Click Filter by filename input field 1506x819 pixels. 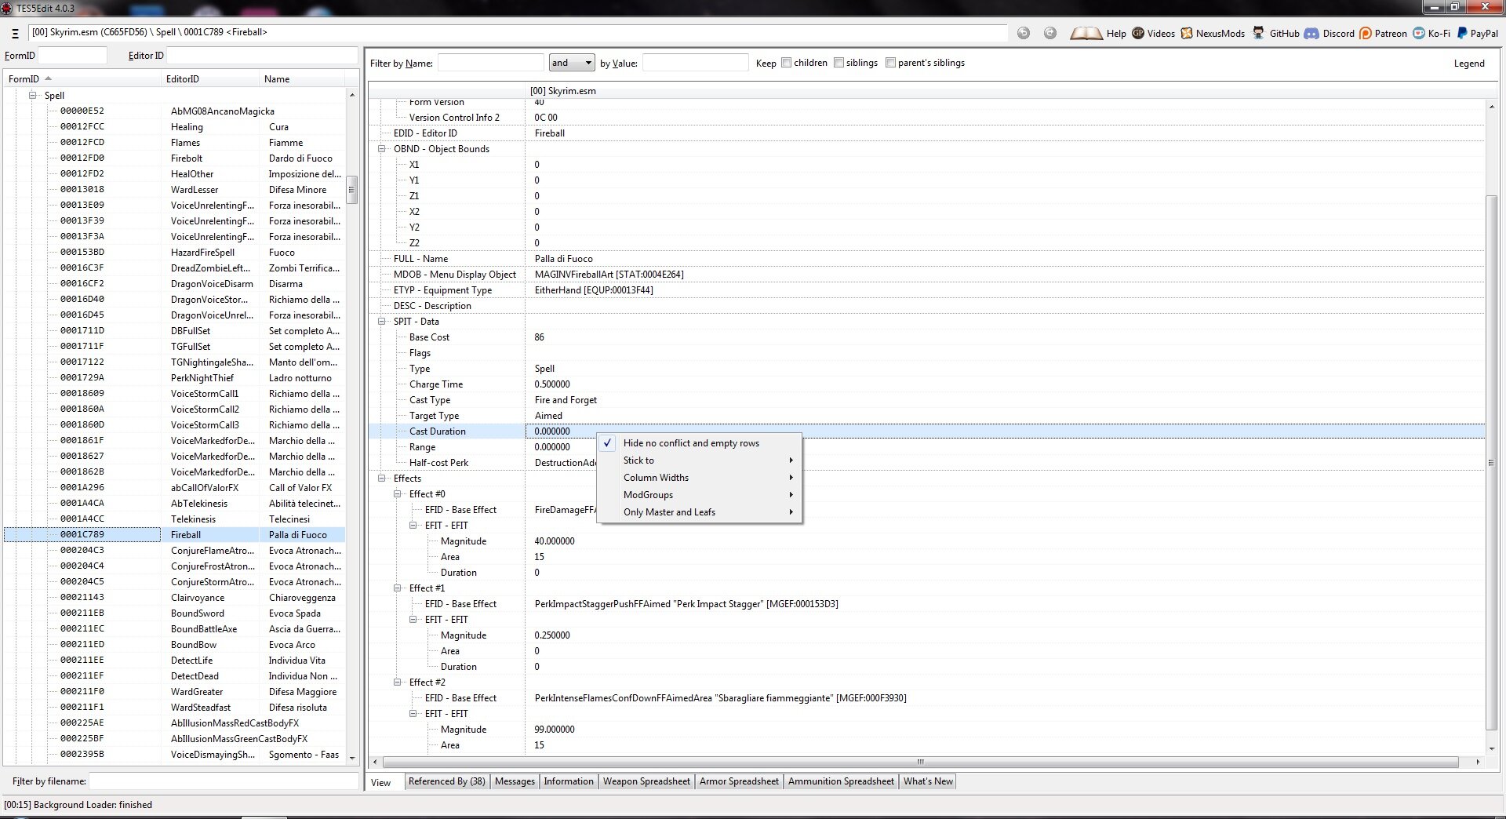pos(224,781)
